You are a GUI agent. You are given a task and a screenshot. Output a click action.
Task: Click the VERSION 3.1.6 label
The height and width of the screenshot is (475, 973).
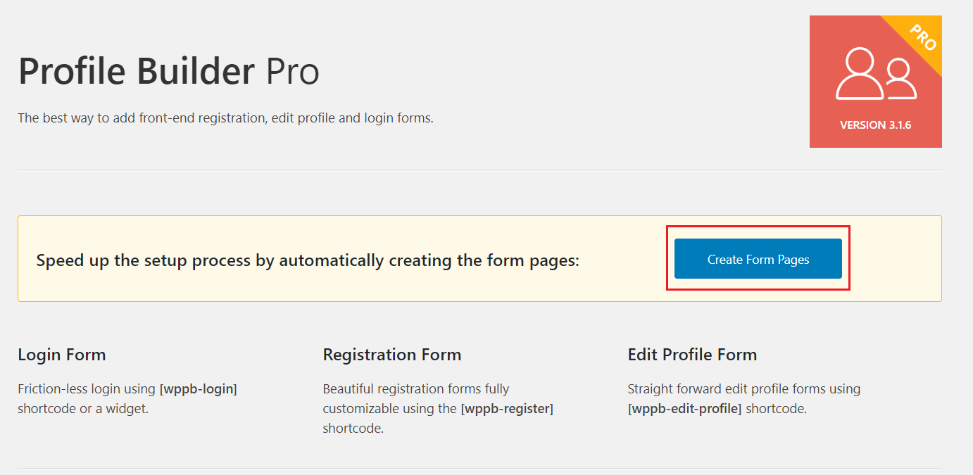coord(875,125)
